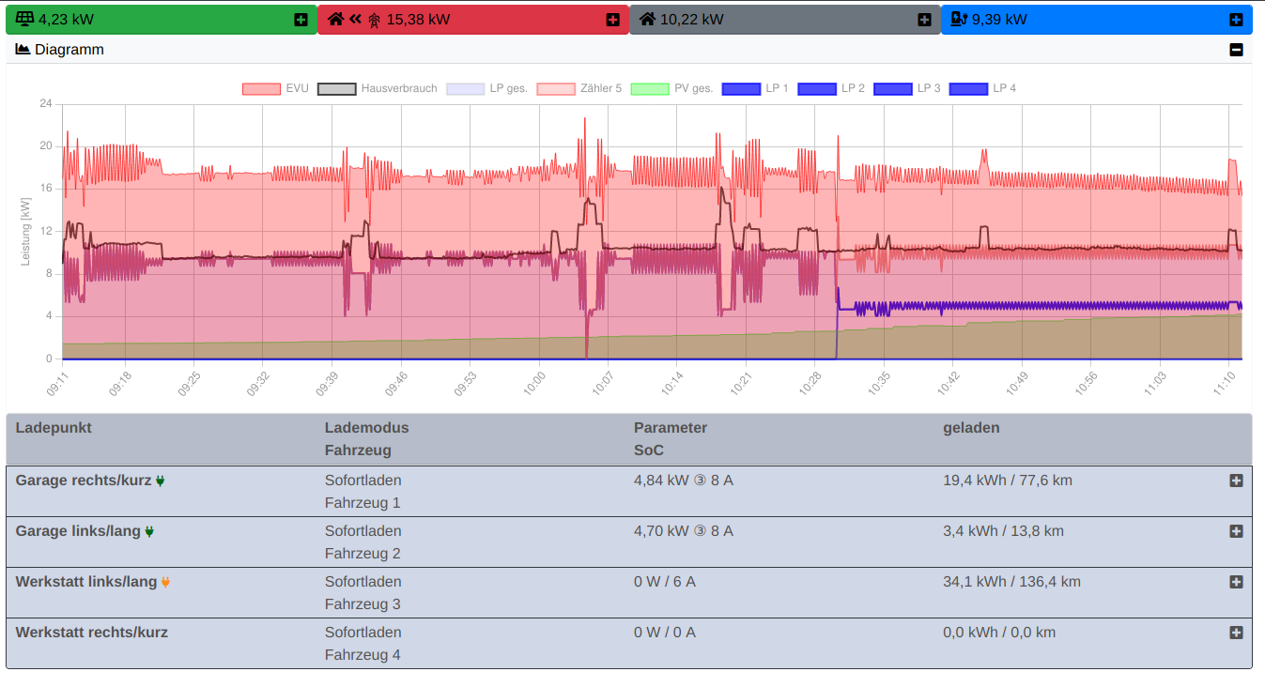Expand the blue 9,39 kW charging bar
This screenshot has height=687, width=1265.
click(1236, 20)
